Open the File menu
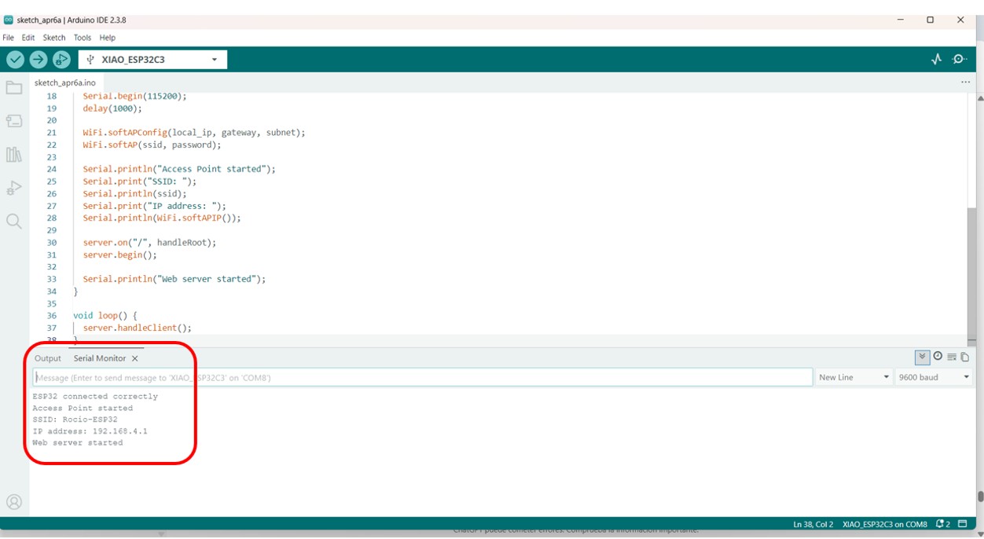The height and width of the screenshot is (539, 984). tap(9, 38)
